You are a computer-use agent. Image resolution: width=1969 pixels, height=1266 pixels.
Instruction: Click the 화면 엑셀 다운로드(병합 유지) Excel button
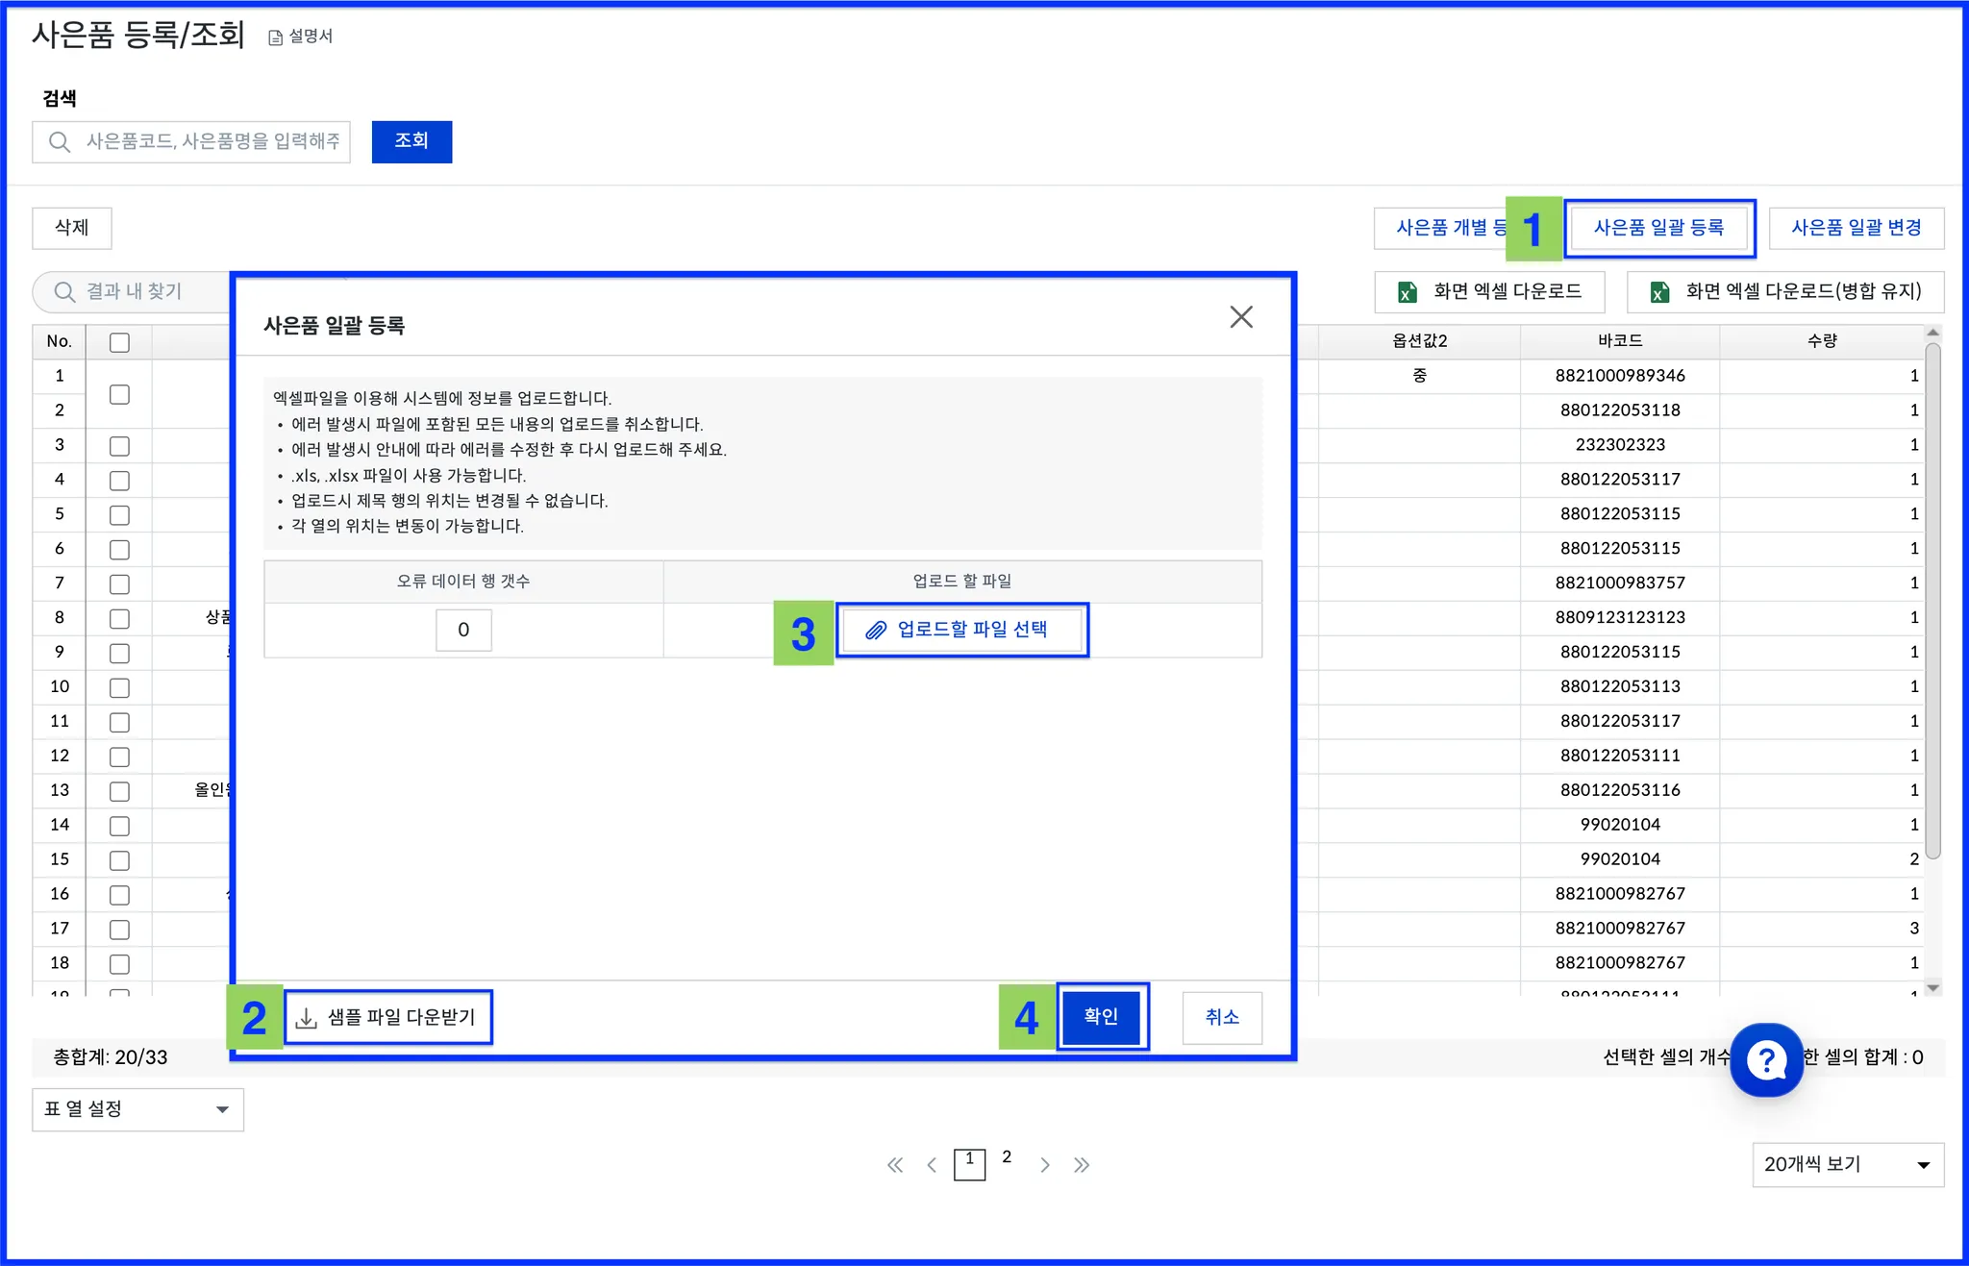pyautogui.click(x=1785, y=291)
